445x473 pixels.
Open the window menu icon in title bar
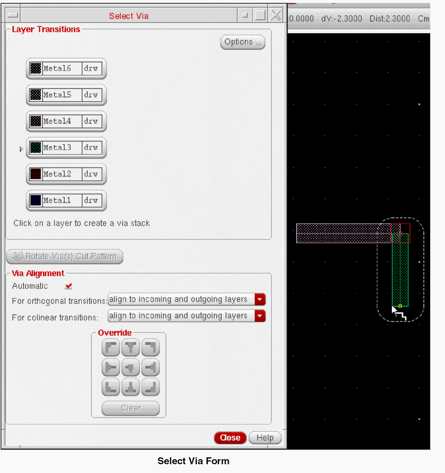click(x=12, y=15)
